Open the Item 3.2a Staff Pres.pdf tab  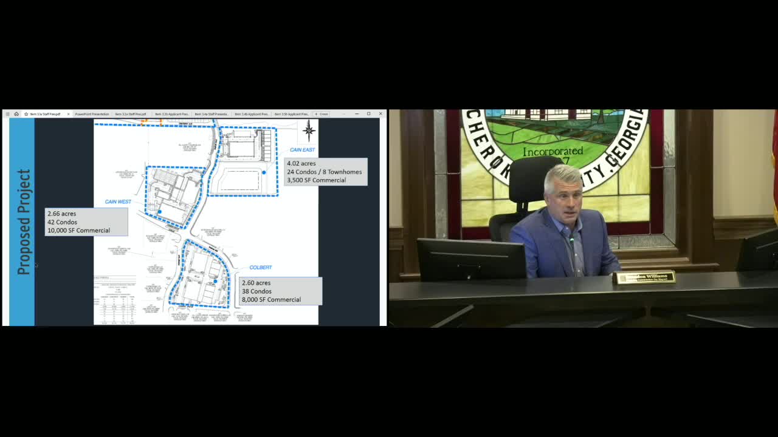click(x=131, y=113)
